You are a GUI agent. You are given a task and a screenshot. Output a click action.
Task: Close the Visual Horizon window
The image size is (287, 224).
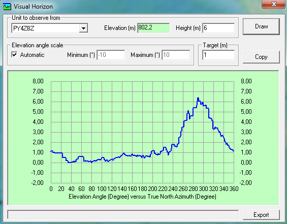pos(273,4)
